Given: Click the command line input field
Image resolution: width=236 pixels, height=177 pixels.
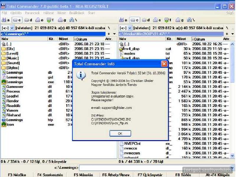Looking at the screenshot, I should [x=155, y=168].
